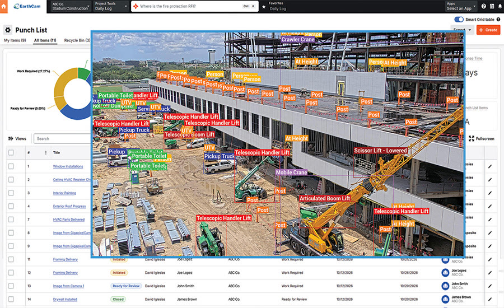
Task: Edit row 12 Framing Delivery pencil icon
Action: (x=490, y=273)
